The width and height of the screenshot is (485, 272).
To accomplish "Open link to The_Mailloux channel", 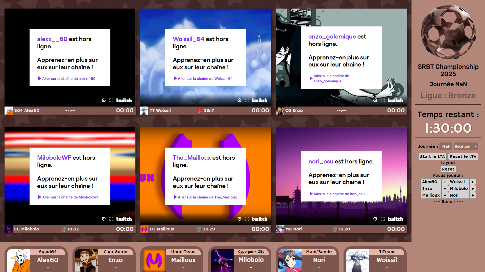I will pyautogui.click(x=207, y=197).
